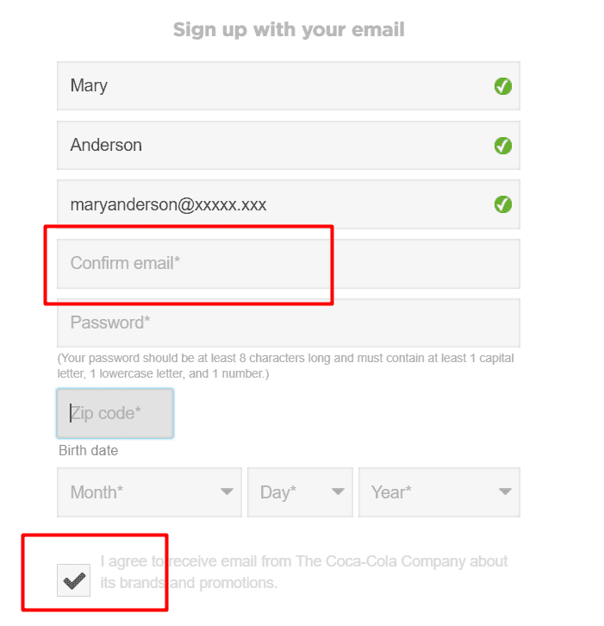604x626 pixels.
Task: Click the Zip code input field
Action: 115,413
